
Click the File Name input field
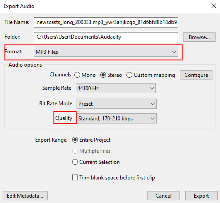106,22
